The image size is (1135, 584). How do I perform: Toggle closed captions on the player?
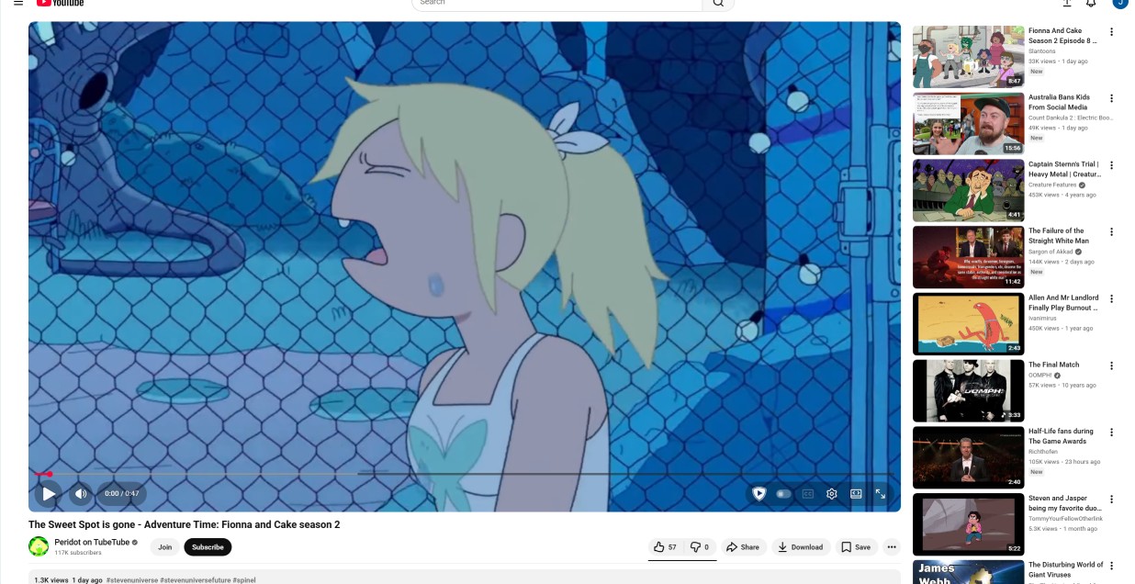pos(808,493)
